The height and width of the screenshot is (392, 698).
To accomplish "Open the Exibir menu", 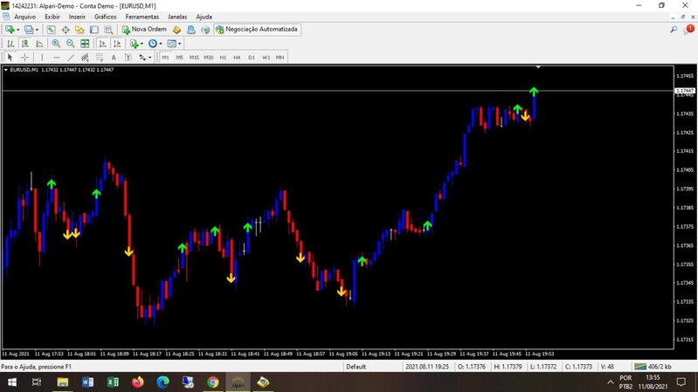I will click(52, 17).
